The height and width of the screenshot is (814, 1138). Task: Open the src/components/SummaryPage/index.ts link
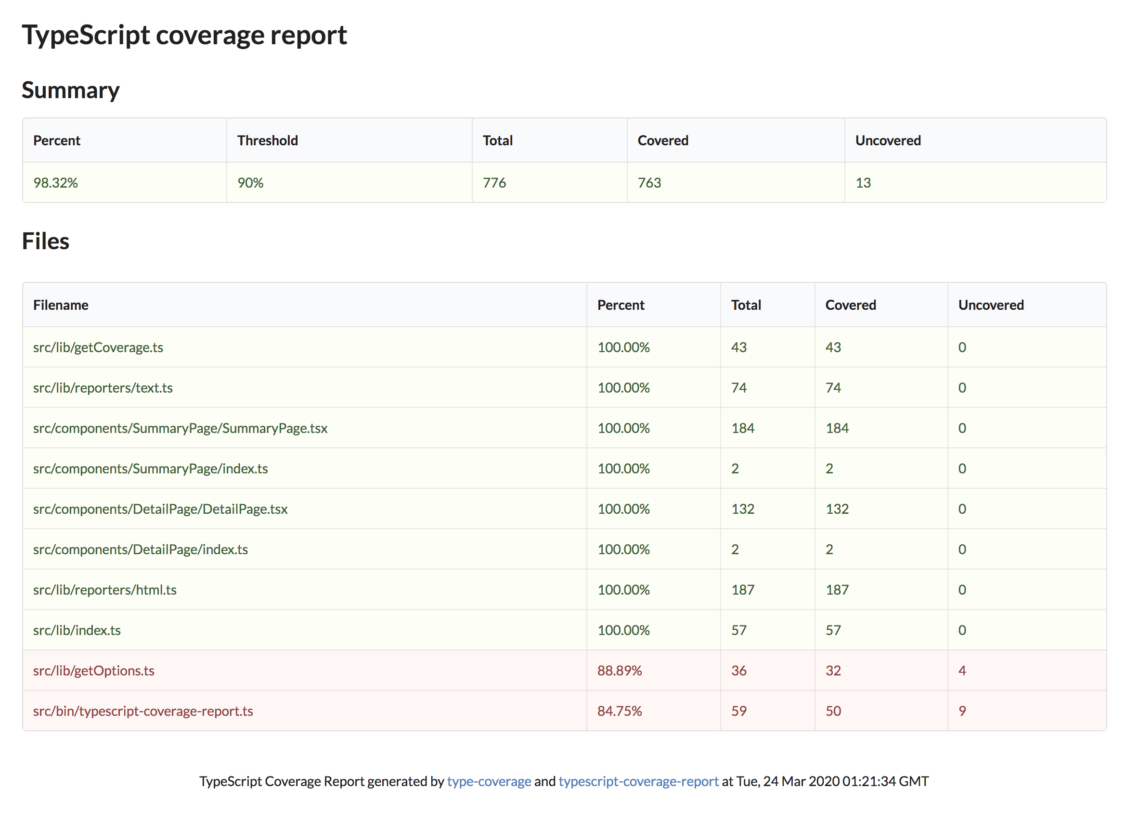(150, 468)
